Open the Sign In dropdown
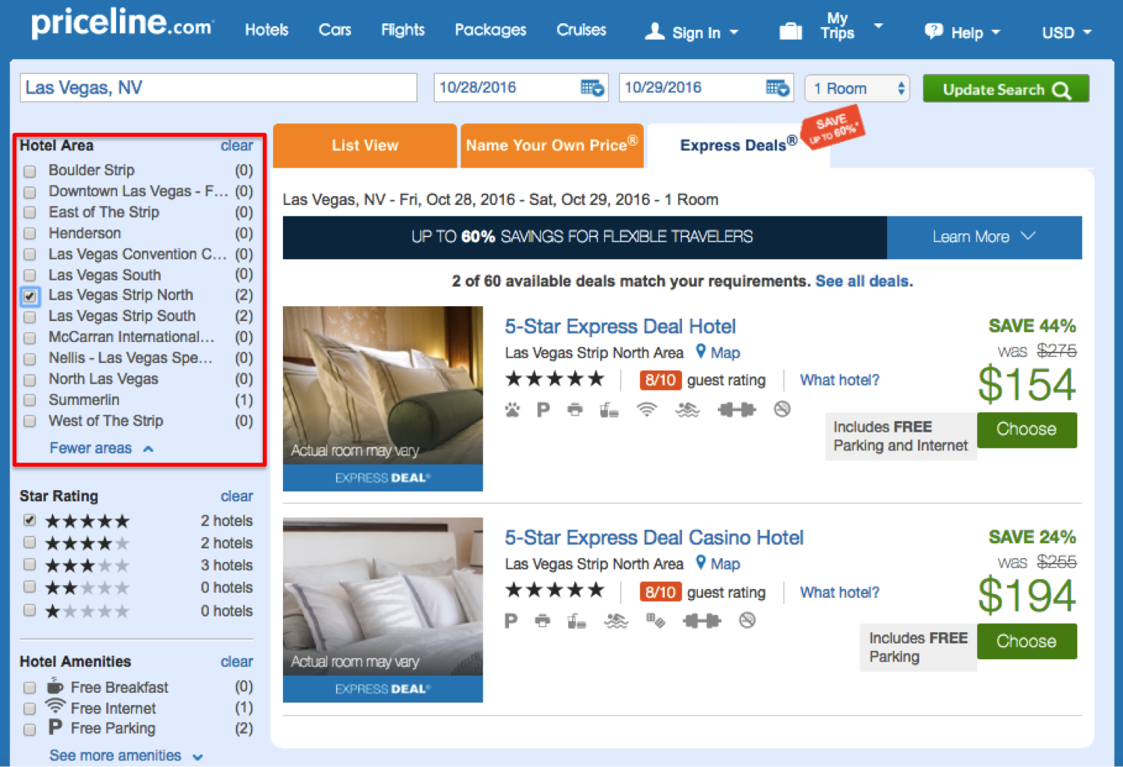The width and height of the screenshot is (1123, 767). pos(693,32)
